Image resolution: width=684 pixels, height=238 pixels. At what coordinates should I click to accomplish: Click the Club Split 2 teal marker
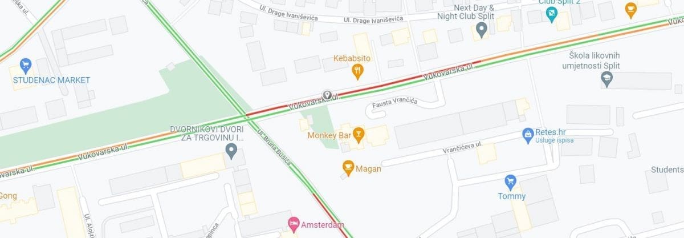point(551,14)
